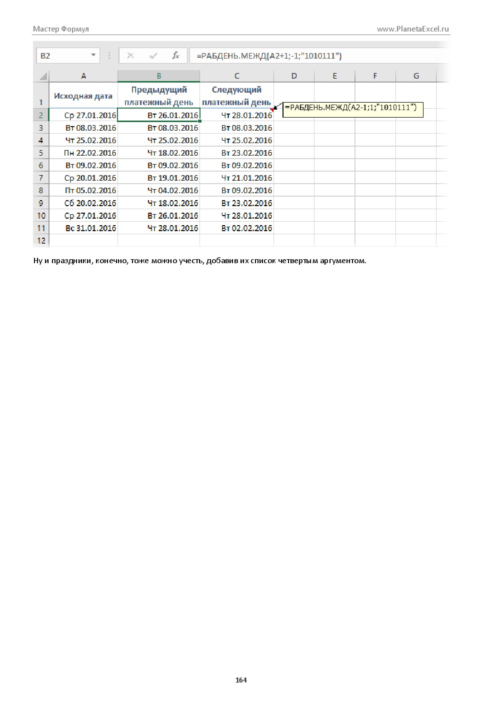Screen dimensions: 496x702
Task: Select row 1 header
Action: (x=41, y=95)
